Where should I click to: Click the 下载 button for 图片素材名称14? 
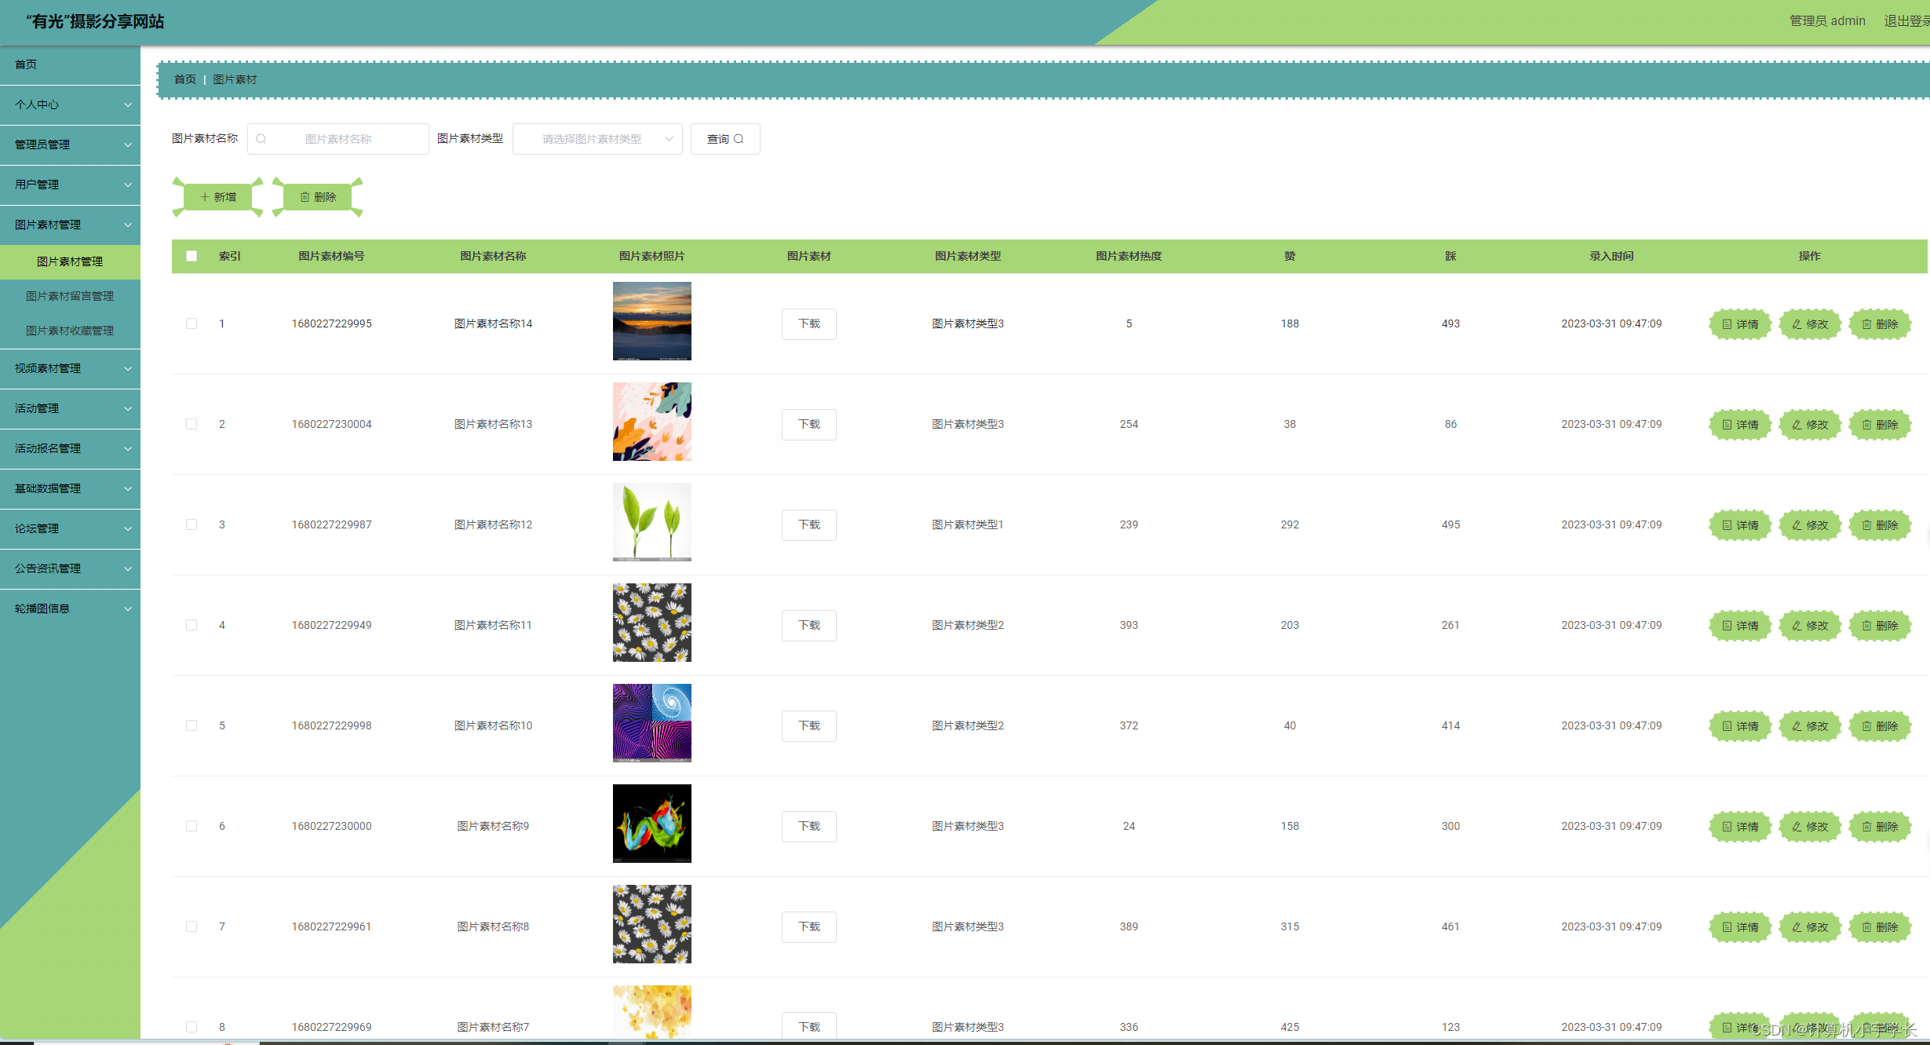coord(808,324)
